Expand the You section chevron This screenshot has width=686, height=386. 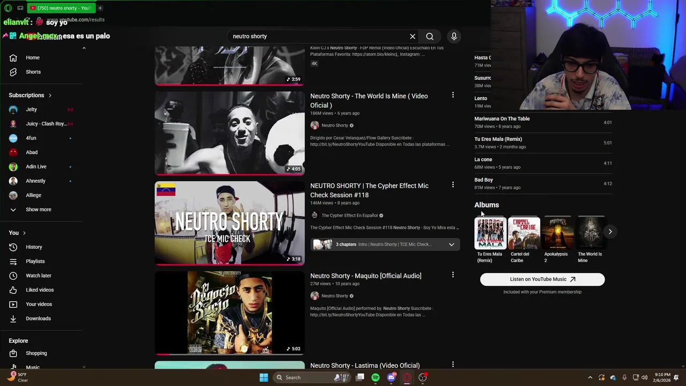(x=24, y=233)
